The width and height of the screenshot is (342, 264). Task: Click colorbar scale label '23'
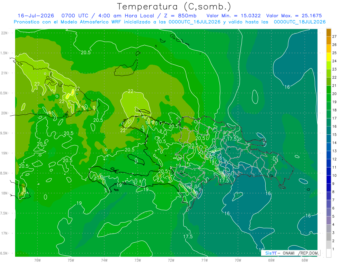click(x=335, y=69)
